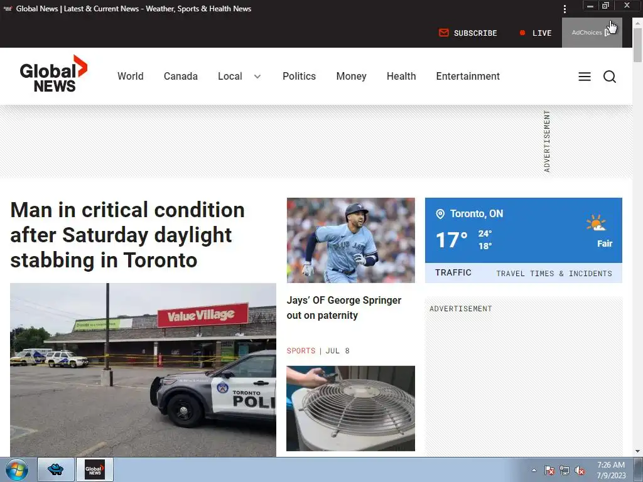Click the AdChoices badge
Screen dimensions: 643x482
click(592, 33)
